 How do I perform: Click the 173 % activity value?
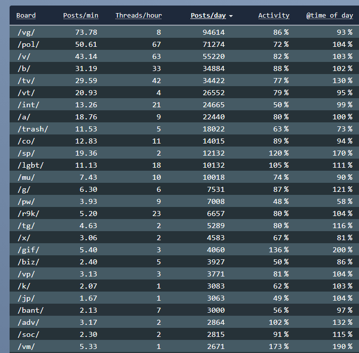279,347
